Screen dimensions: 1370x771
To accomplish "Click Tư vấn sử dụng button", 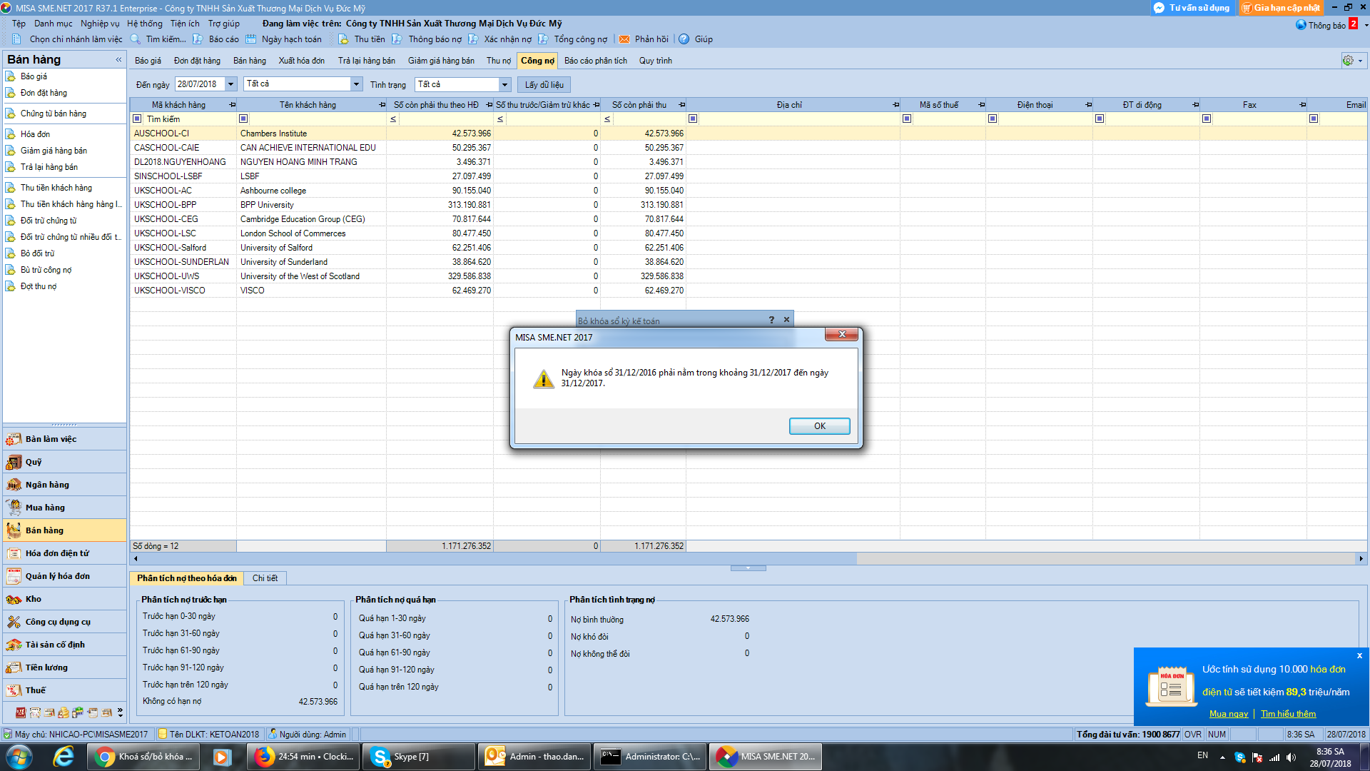I will coord(1193,8).
